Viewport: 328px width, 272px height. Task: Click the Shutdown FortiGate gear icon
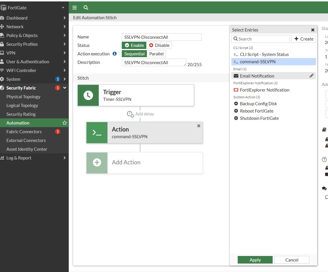point(236,118)
